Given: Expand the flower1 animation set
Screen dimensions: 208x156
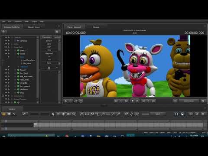Looking at the screenshot, I should coord(15,70).
